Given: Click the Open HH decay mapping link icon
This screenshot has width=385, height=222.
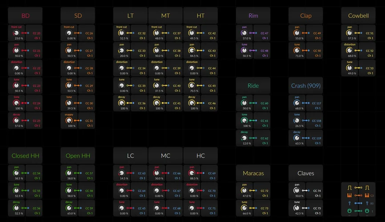Looking at the screenshot, I should point(78,208).
